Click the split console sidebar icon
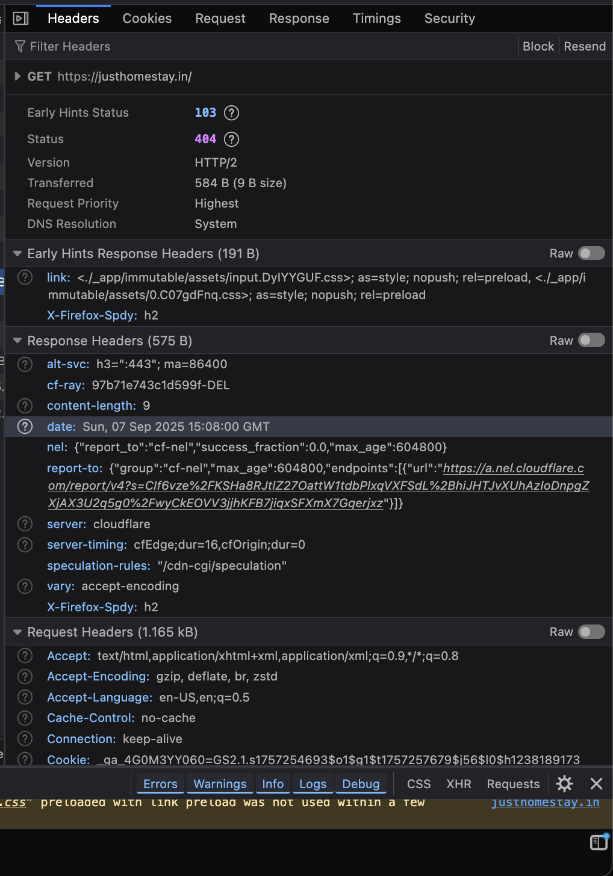The image size is (613, 876). tap(599, 842)
